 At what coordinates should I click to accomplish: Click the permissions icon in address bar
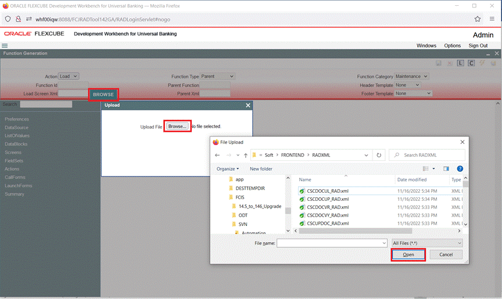pyautogui.click(x=29, y=19)
